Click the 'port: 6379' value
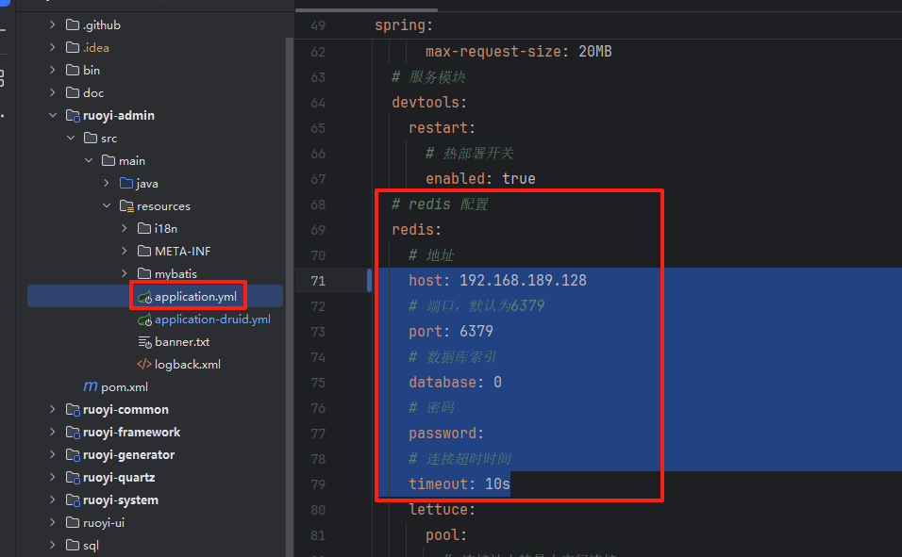The height and width of the screenshot is (557, 902). [476, 332]
